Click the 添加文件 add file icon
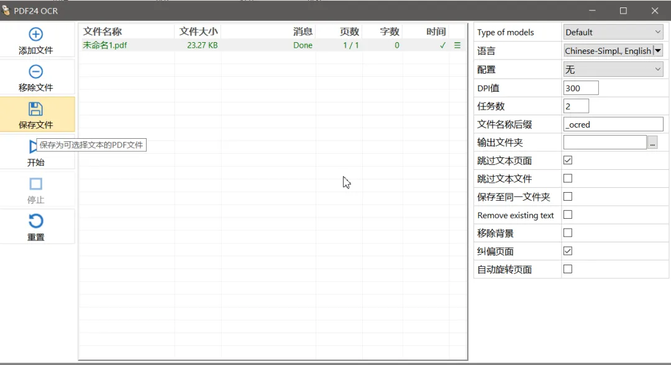The height and width of the screenshot is (365, 671). 35,34
